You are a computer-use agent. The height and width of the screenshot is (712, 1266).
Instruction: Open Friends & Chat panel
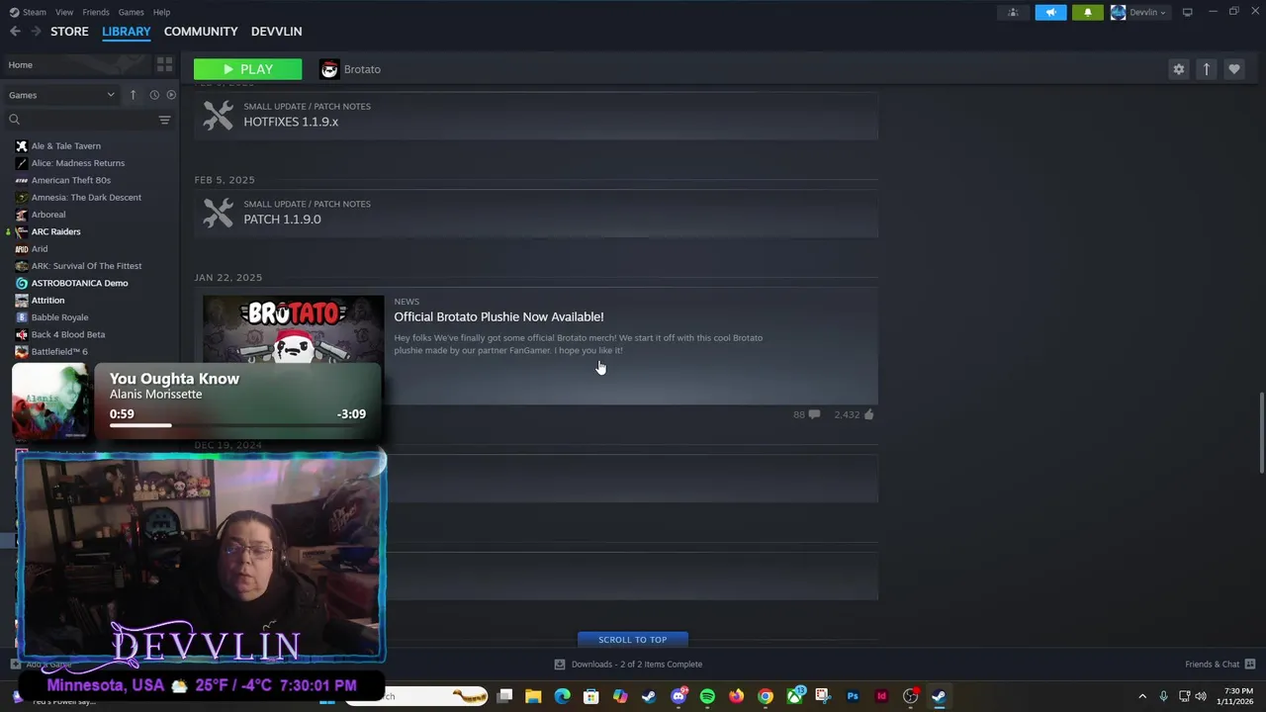[1220, 665]
